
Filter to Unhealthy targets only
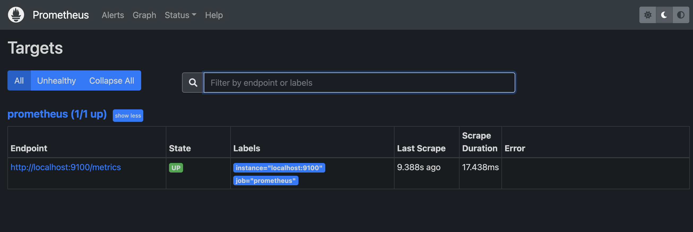[57, 80]
